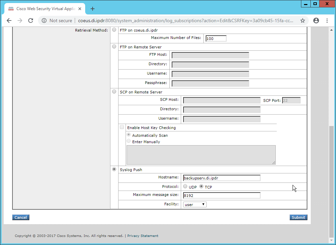
Task: Click the scrollbar down arrow
Action: coord(331,241)
